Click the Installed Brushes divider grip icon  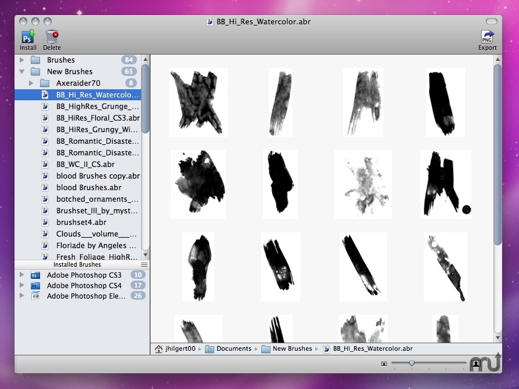[144, 264]
